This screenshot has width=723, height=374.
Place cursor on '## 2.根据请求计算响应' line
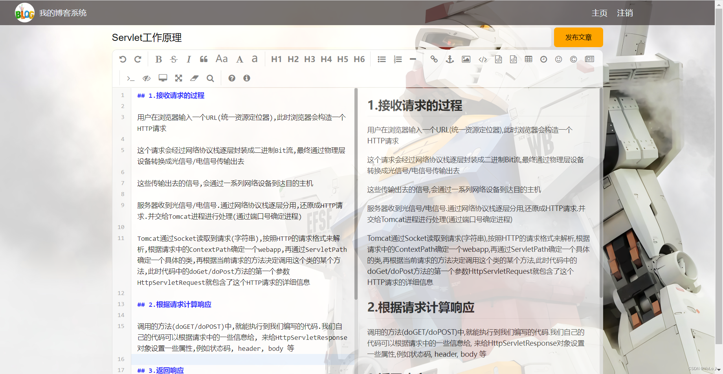pyautogui.click(x=174, y=304)
